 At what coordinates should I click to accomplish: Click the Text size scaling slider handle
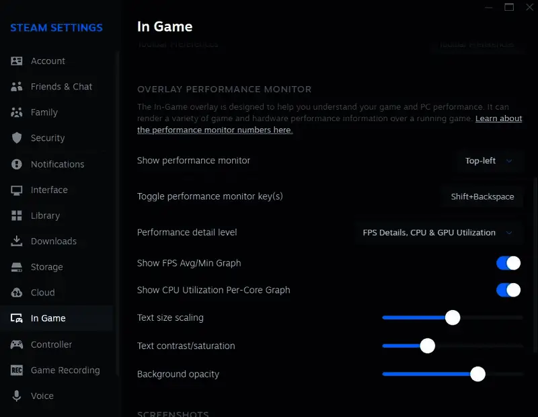coord(453,317)
